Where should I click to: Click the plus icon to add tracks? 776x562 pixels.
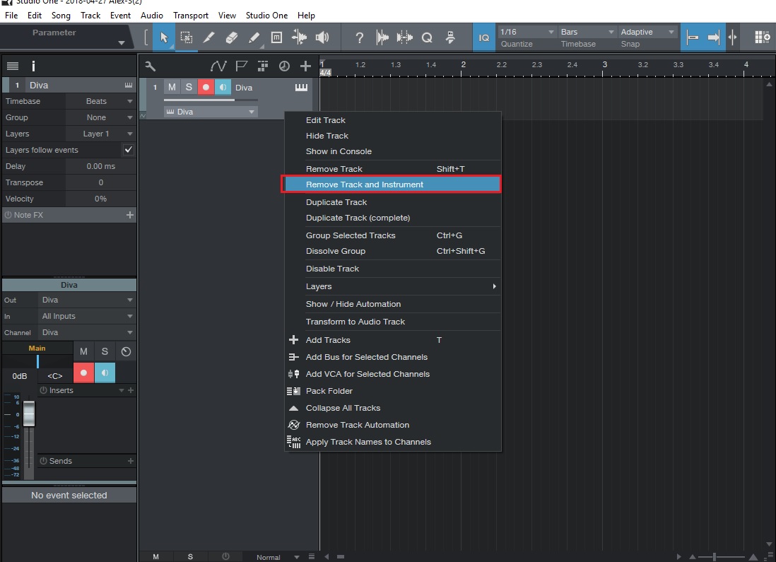point(305,66)
